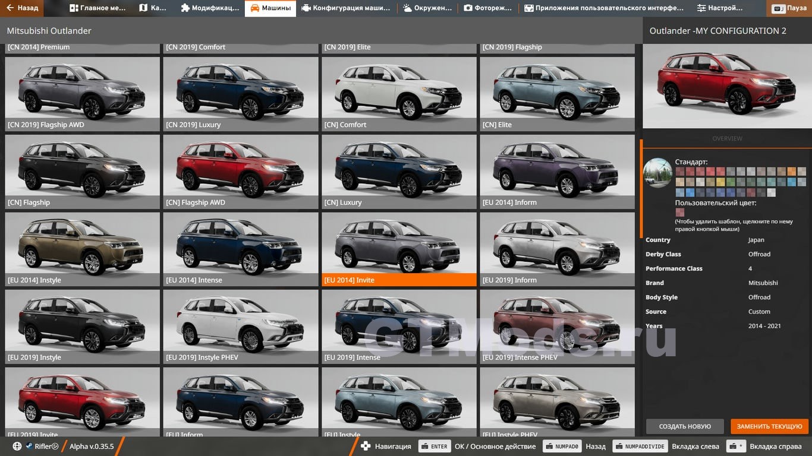Click the Alpha v.0.35.5 version label
Screen dimensions: 812x456
[x=92, y=446]
